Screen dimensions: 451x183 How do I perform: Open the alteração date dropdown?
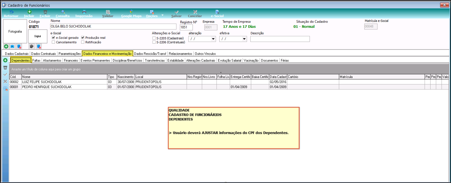pyautogui.click(x=213, y=39)
